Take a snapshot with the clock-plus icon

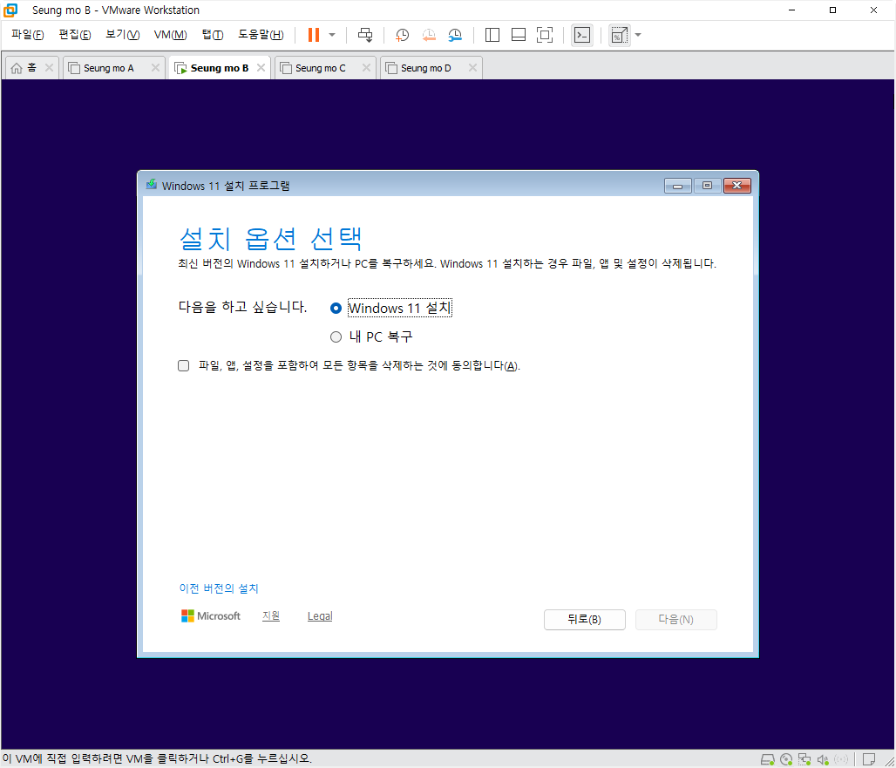click(403, 35)
